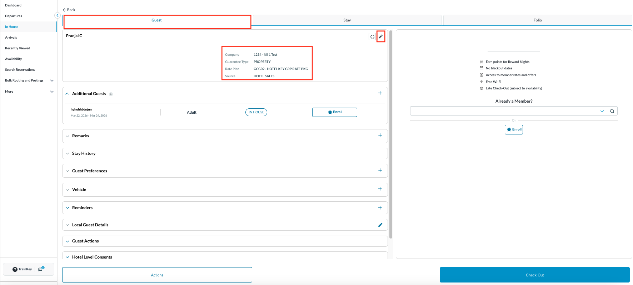The image size is (633, 285).
Task: Click the refresh icon in guest header
Action: point(372,36)
